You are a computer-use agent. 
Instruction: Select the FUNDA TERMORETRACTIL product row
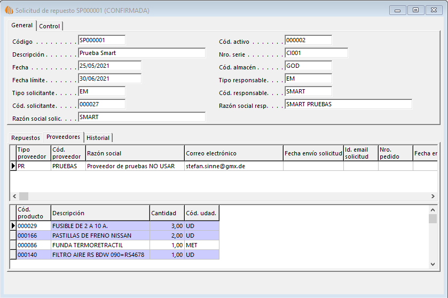coord(100,245)
